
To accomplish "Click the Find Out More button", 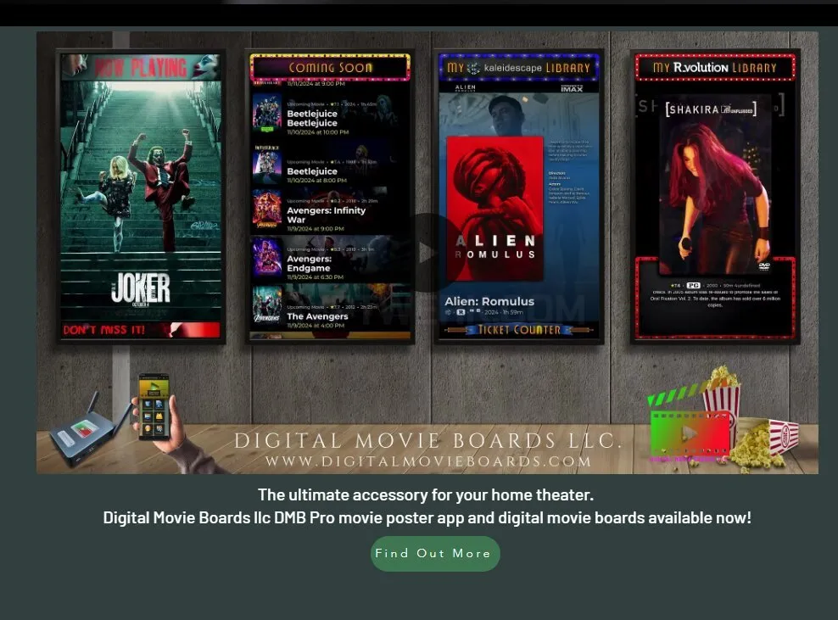I will coord(435,554).
